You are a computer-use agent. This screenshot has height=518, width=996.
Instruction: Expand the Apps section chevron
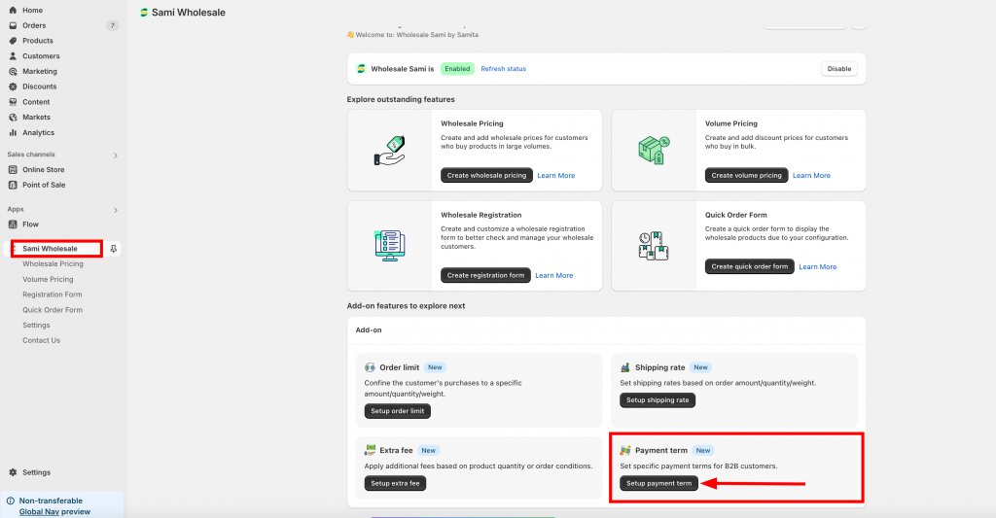116,210
